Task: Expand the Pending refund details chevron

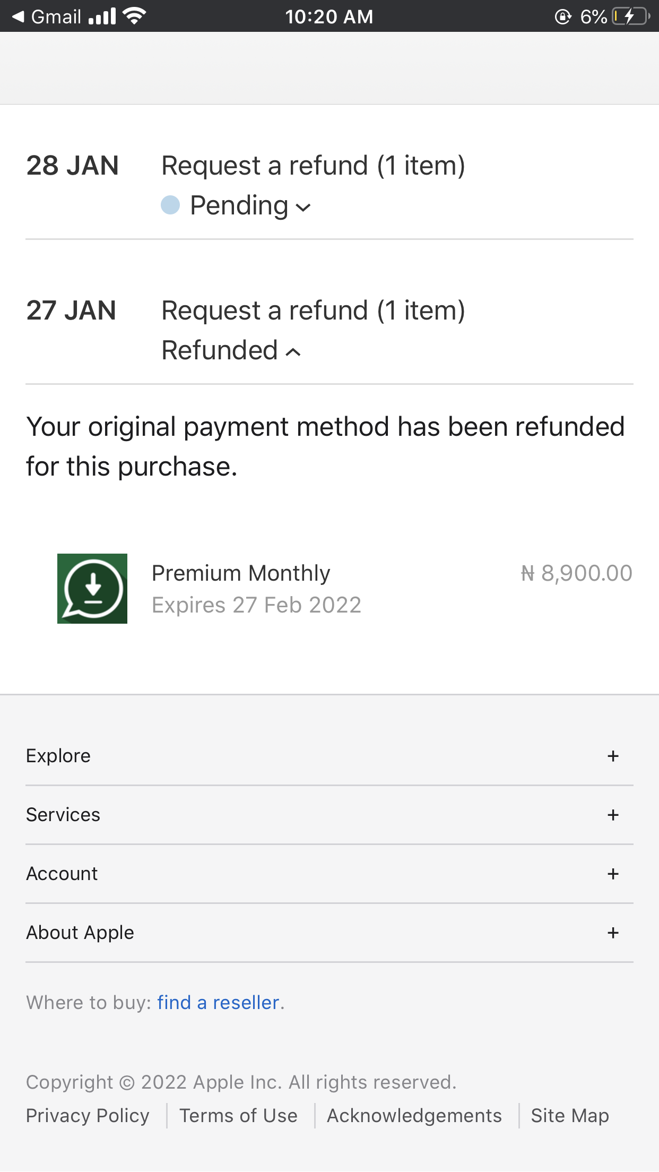Action: (303, 207)
